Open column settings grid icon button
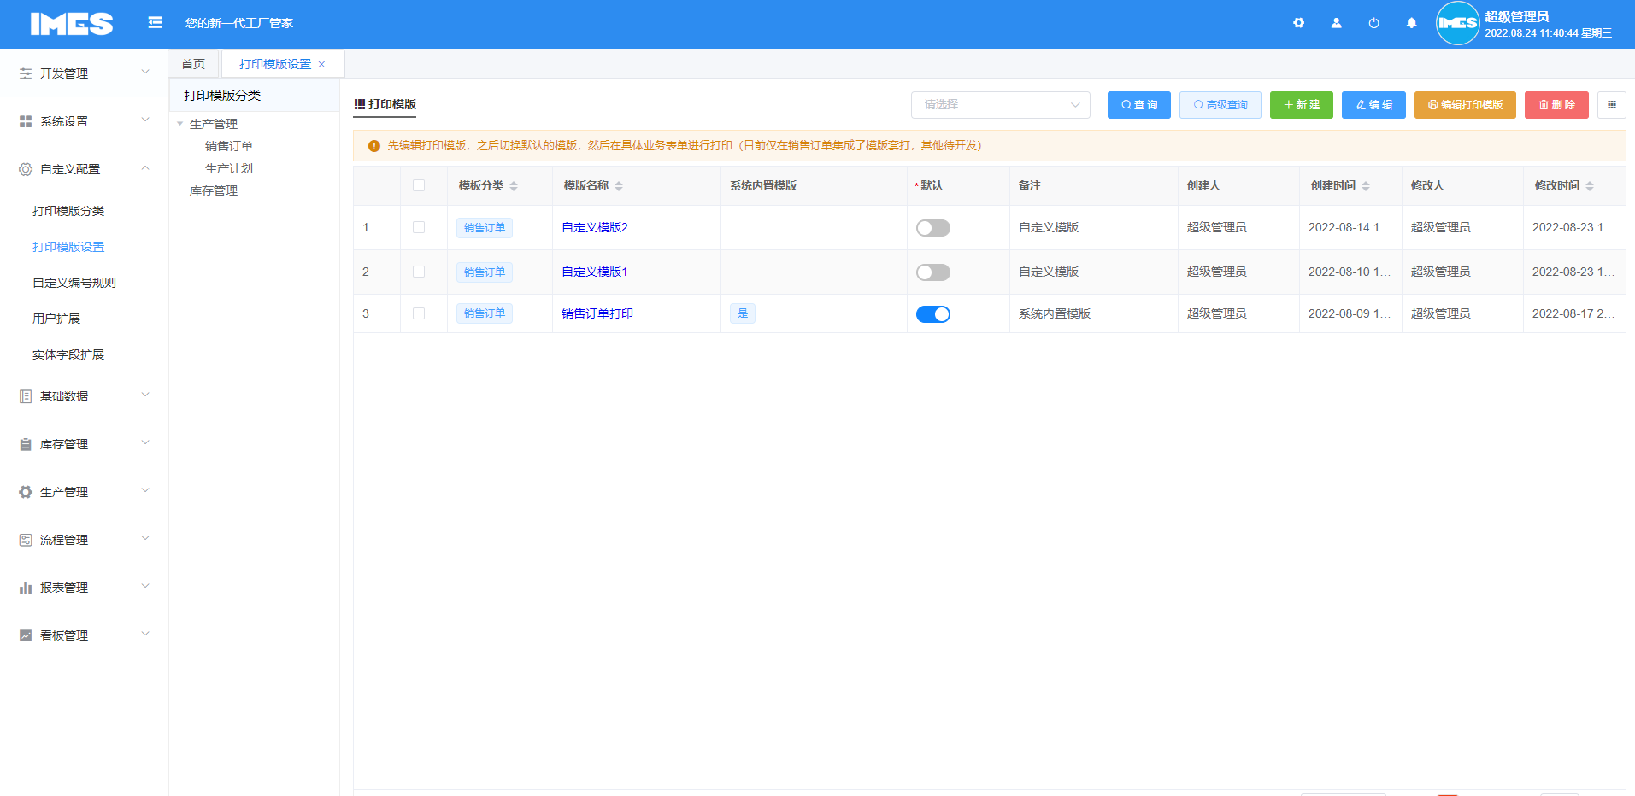Image resolution: width=1635 pixels, height=796 pixels. (1612, 105)
